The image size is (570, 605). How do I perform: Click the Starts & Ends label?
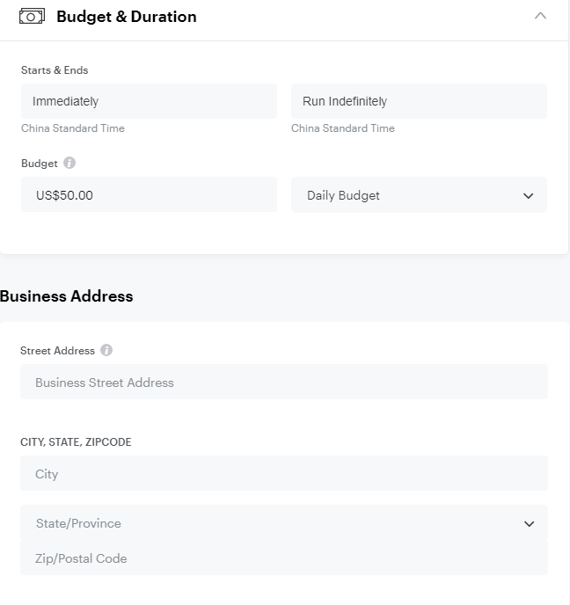click(55, 70)
